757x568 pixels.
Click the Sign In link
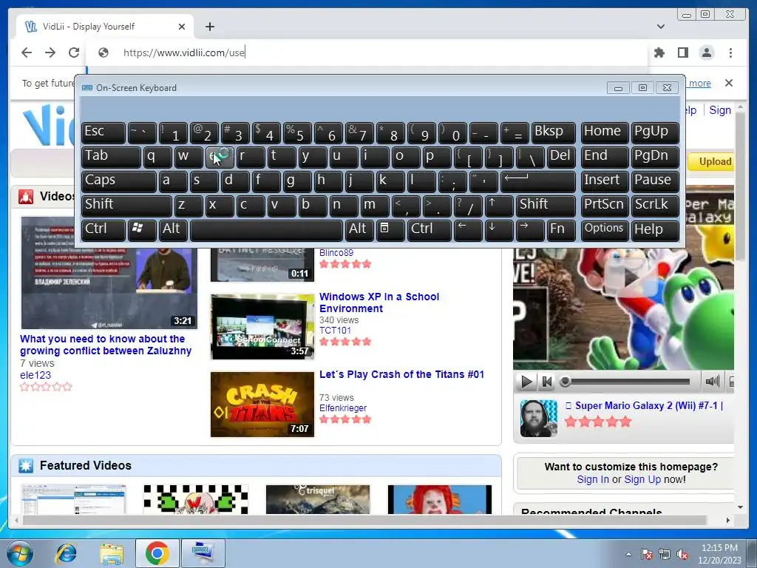coord(593,479)
